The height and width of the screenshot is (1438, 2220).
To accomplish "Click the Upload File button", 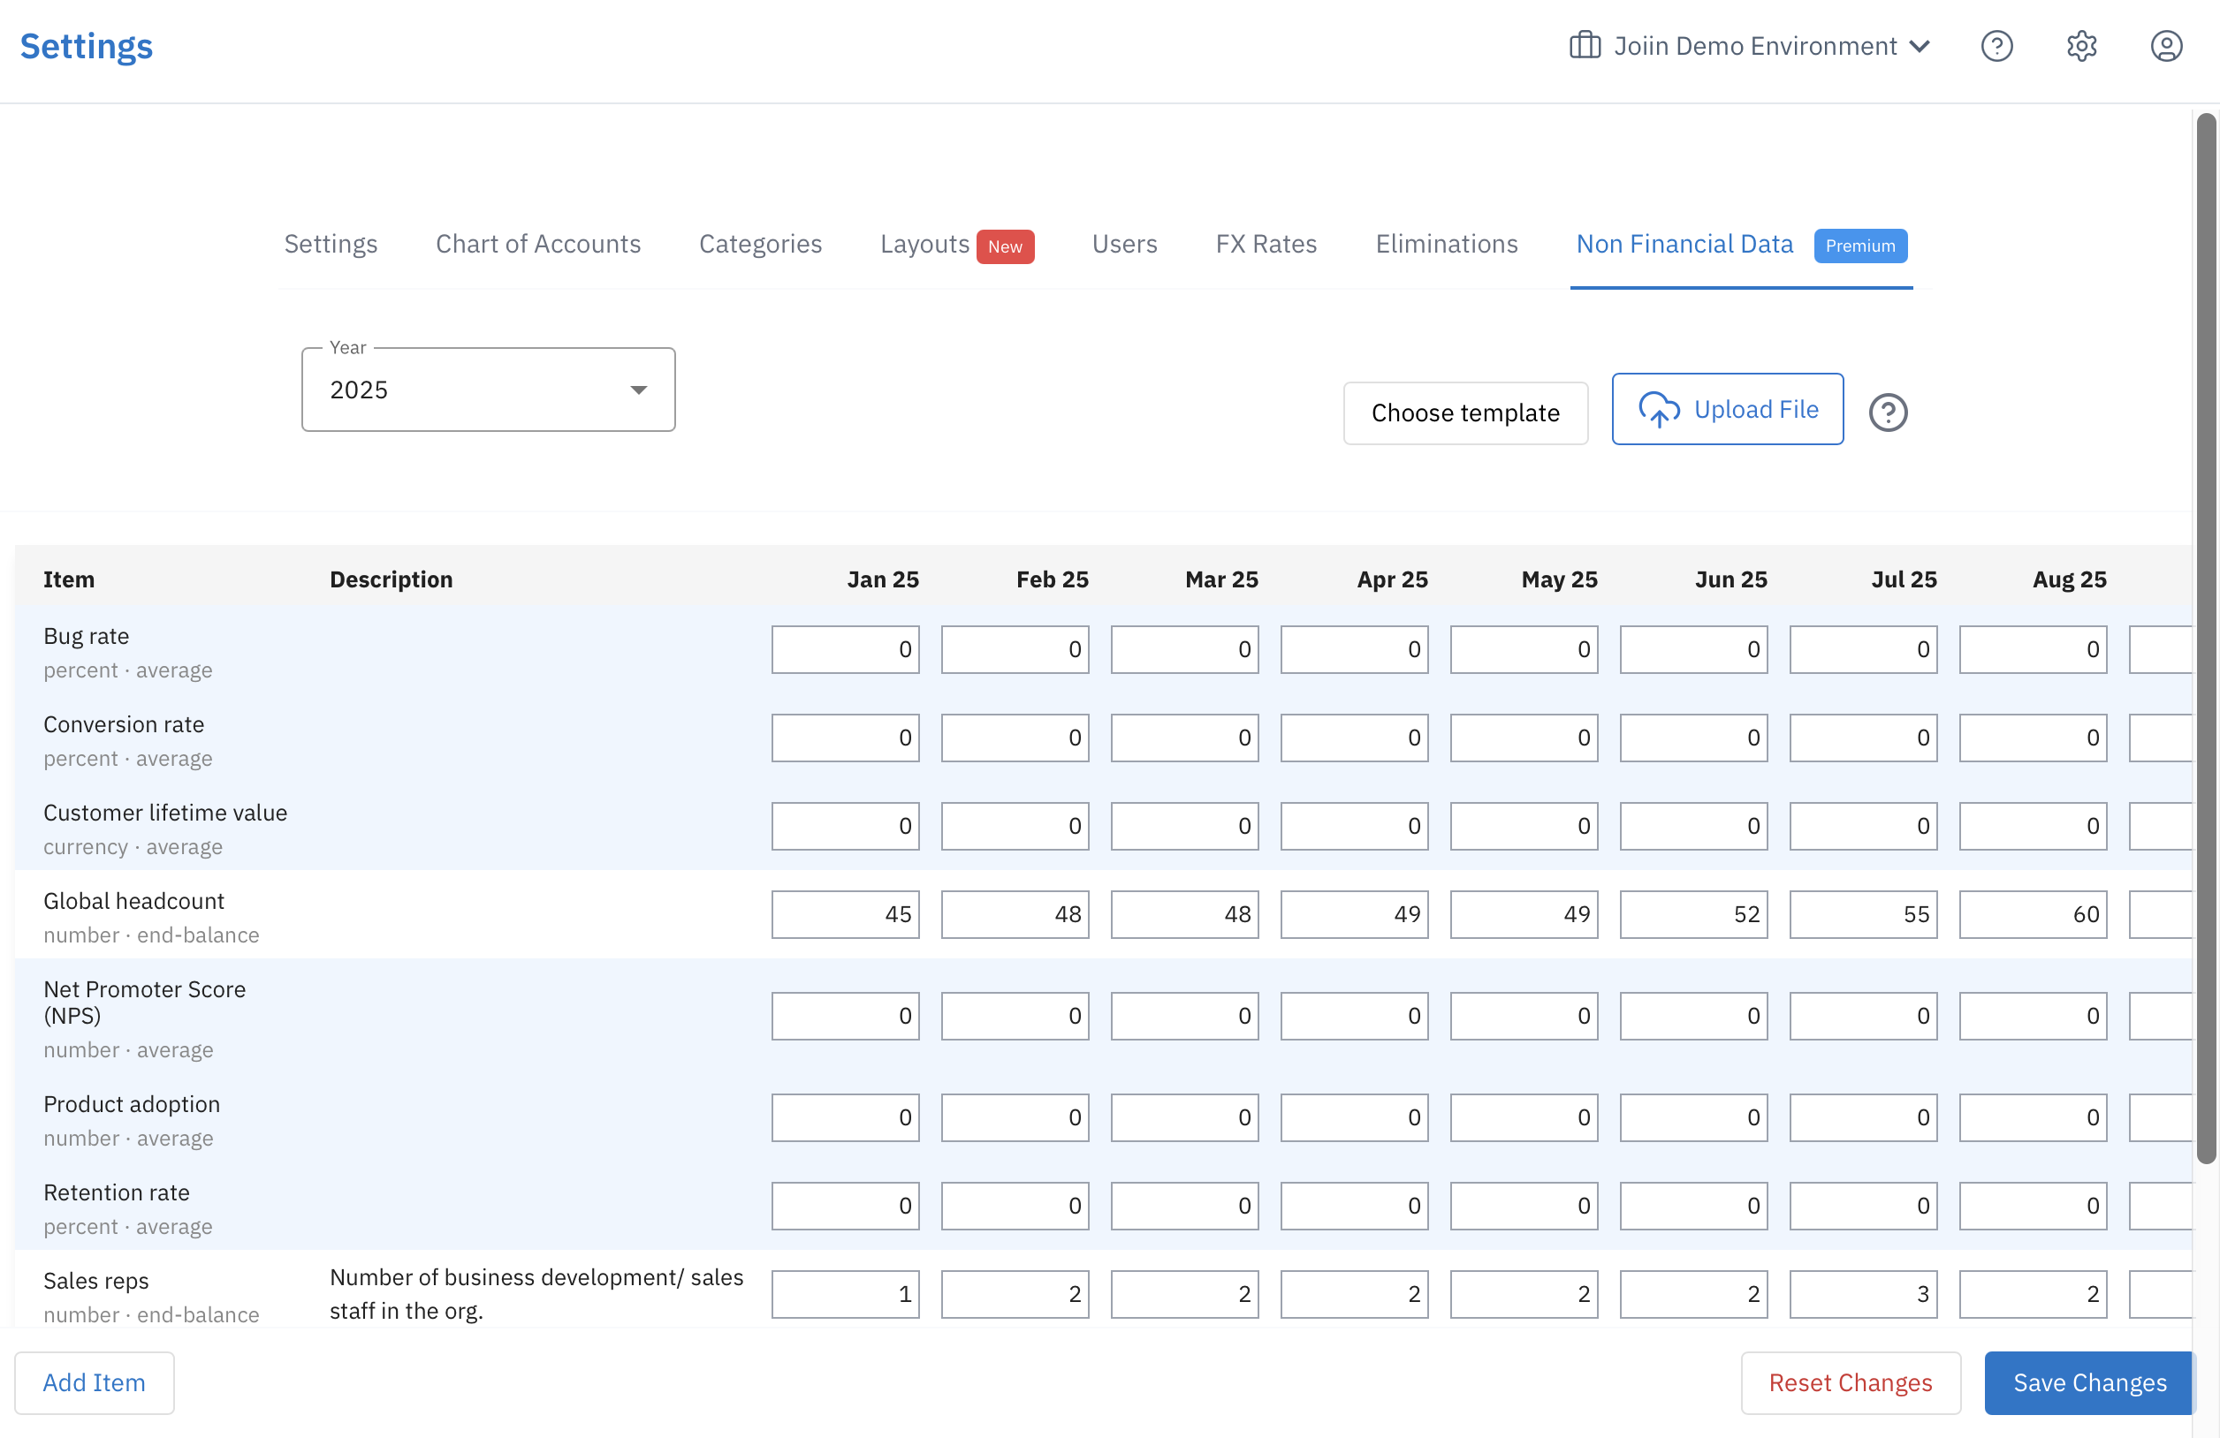I will tap(1727, 409).
